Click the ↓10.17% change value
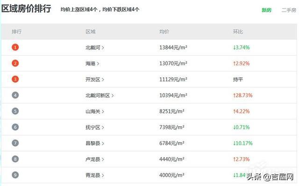The height and width of the screenshot is (186, 299). (x=243, y=143)
